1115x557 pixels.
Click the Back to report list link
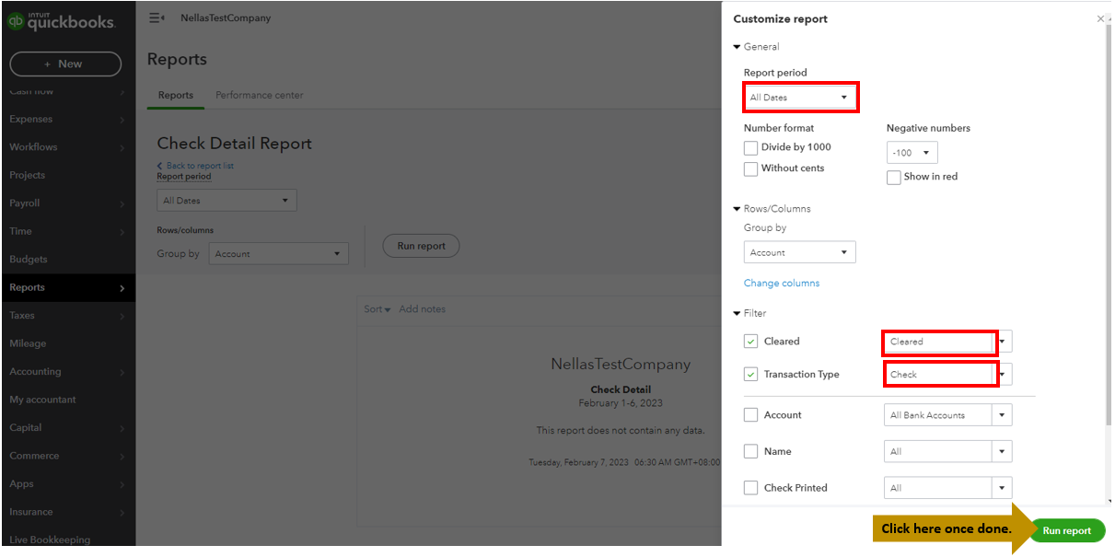(200, 166)
